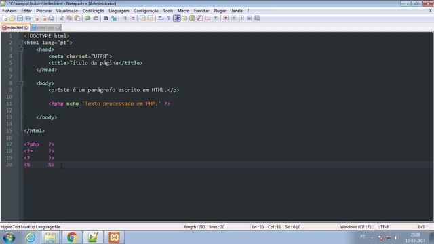This screenshot has height=244, width=434.
Task: Zoom in using the toolbar Zoom In icon
Action: coord(125,18)
